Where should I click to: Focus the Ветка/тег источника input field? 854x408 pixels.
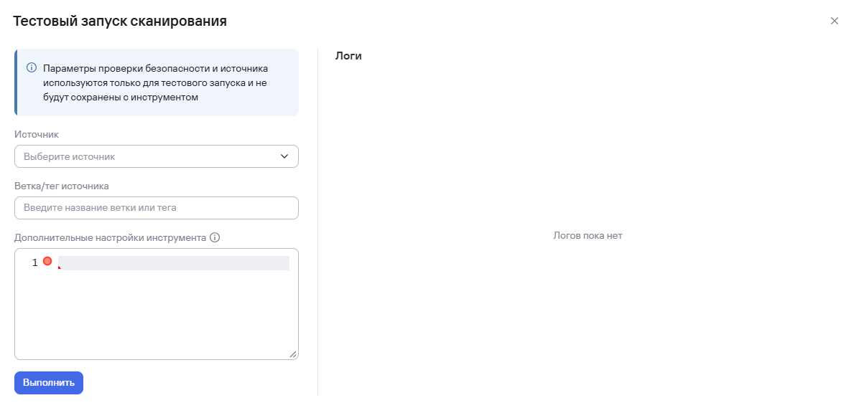tap(157, 208)
